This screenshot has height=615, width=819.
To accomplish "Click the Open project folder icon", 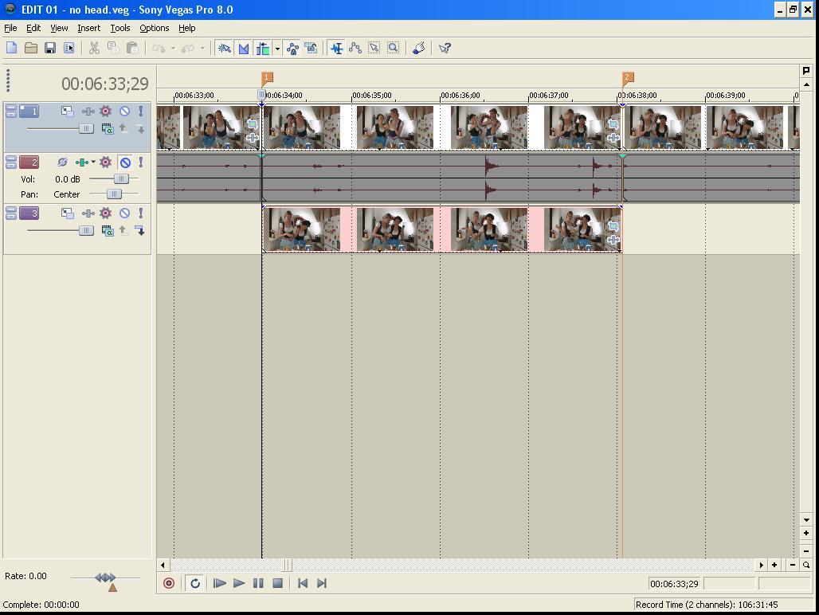I will (x=31, y=49).
